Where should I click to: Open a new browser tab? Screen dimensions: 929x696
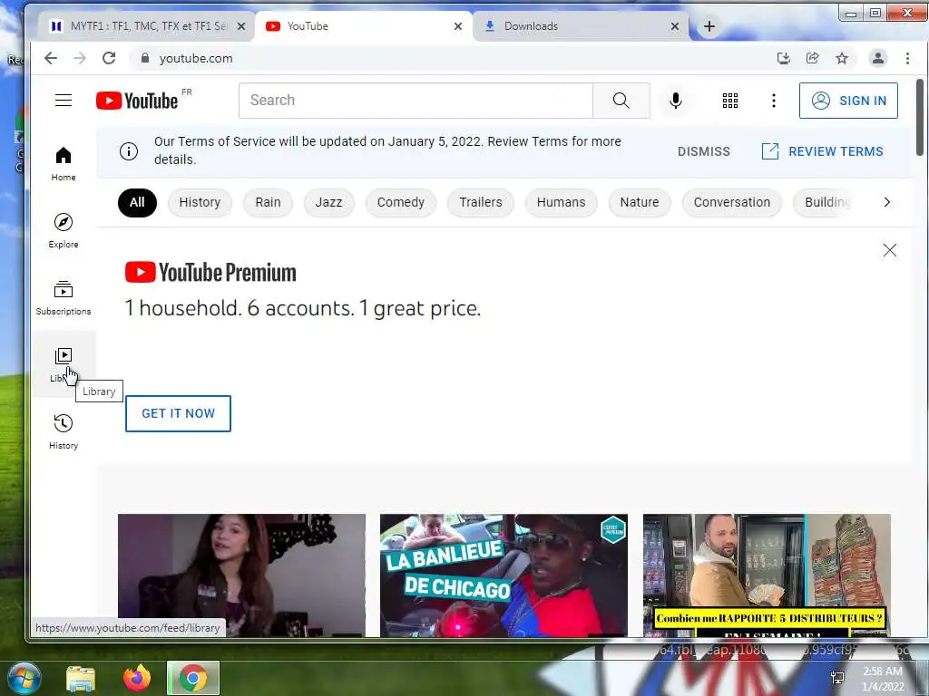point(709,26)
